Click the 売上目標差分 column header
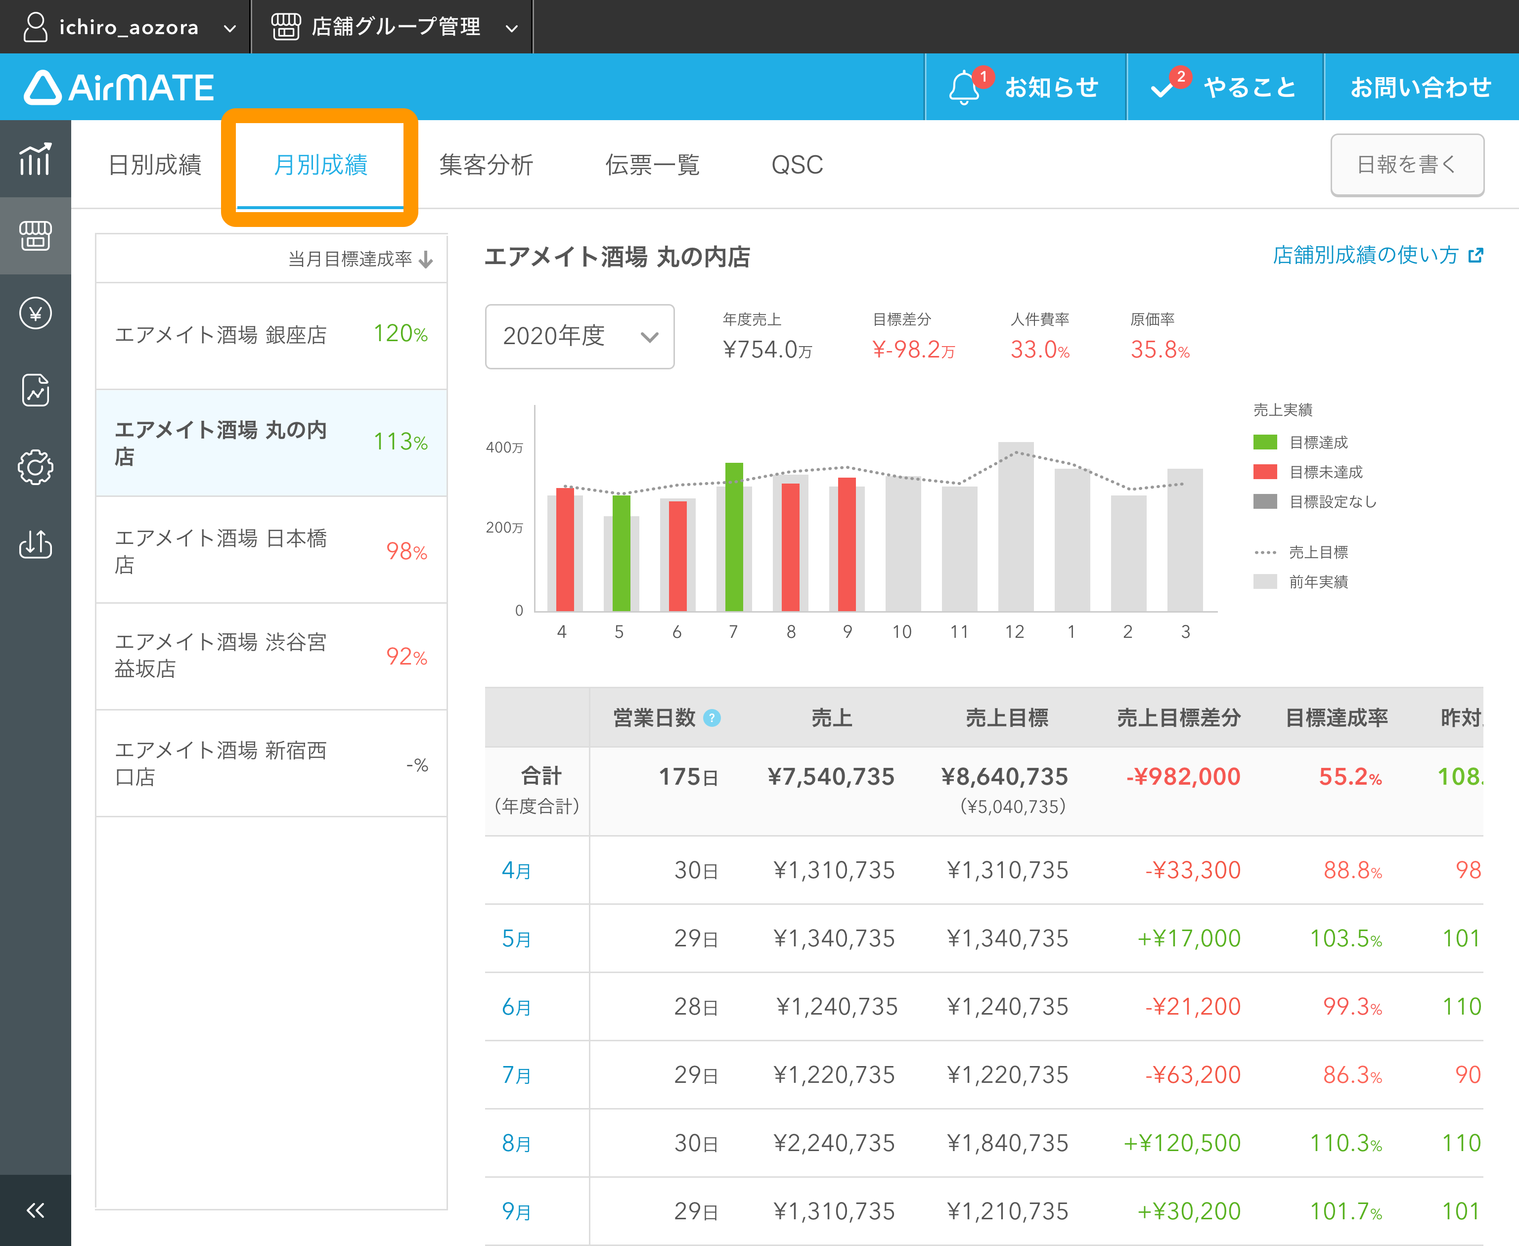Viewport: 1519px width, 1246px height. click(1178, 718)
